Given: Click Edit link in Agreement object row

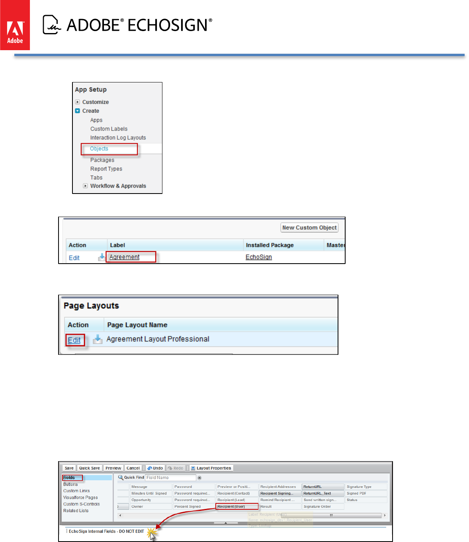Looking at the screenshot, I should [74, 258].
